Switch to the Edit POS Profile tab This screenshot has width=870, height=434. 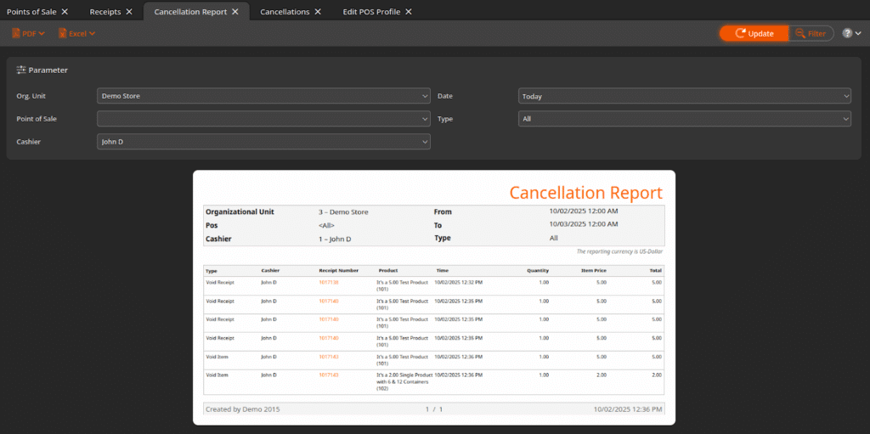(x=371, y=11)
